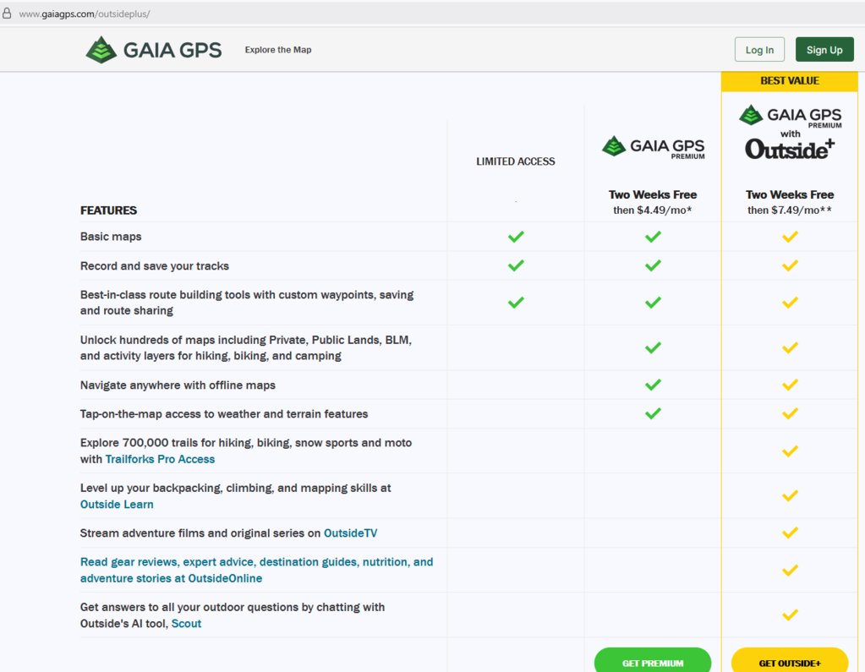
Task: Click Outside+ checkmark for OutsideOnline gear reviews row
Action: 790,570
